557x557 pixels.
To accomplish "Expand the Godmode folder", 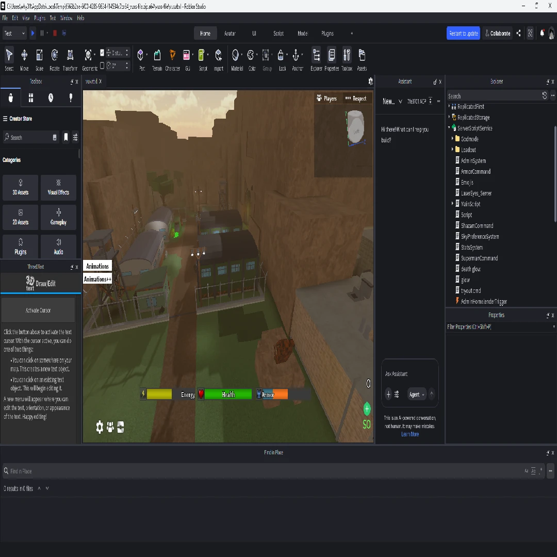I will [x=452, y=139].
